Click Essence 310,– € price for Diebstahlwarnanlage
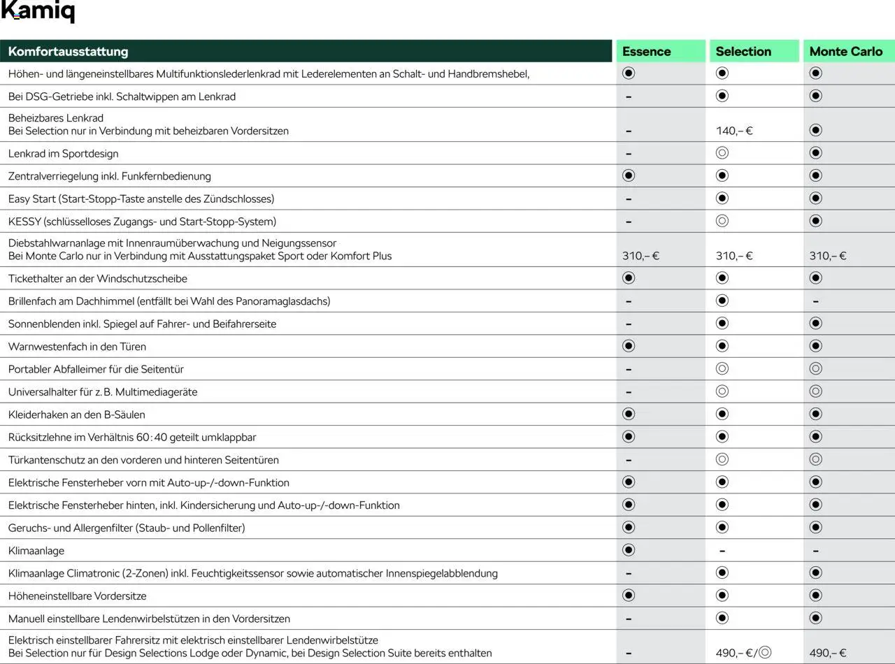The height and width of the screenshot is (664, 895). 640,256
